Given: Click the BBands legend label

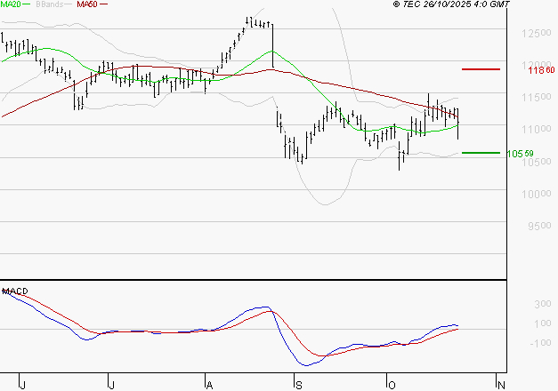Looking at the screenshot, I should 49,4.
